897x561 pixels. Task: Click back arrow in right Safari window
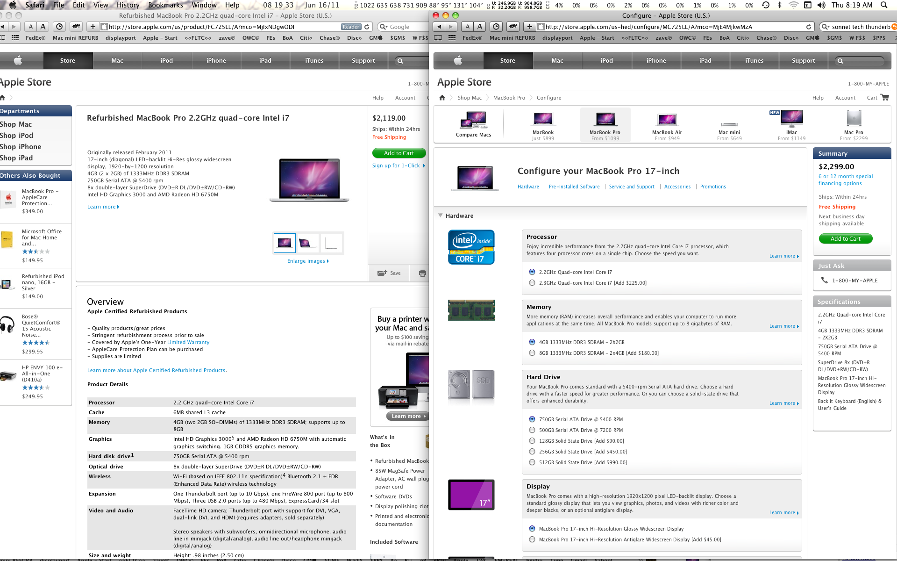440,27
